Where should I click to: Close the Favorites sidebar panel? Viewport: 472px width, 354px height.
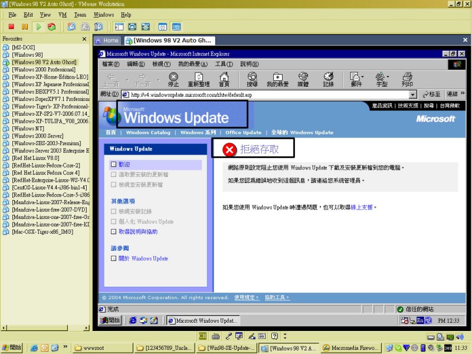point(84,39)
